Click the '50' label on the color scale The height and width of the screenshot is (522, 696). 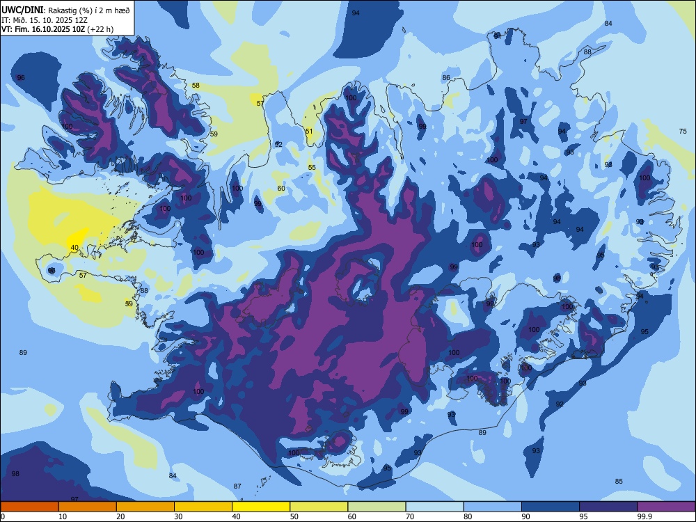coord(294,516)
